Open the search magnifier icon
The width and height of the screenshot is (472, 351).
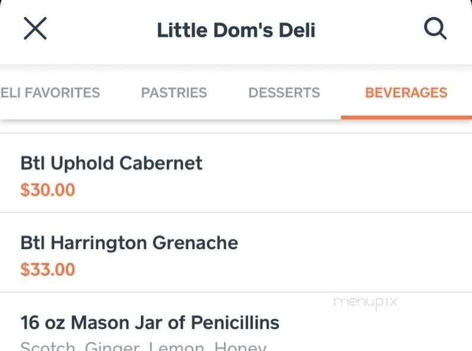[435, 29]
